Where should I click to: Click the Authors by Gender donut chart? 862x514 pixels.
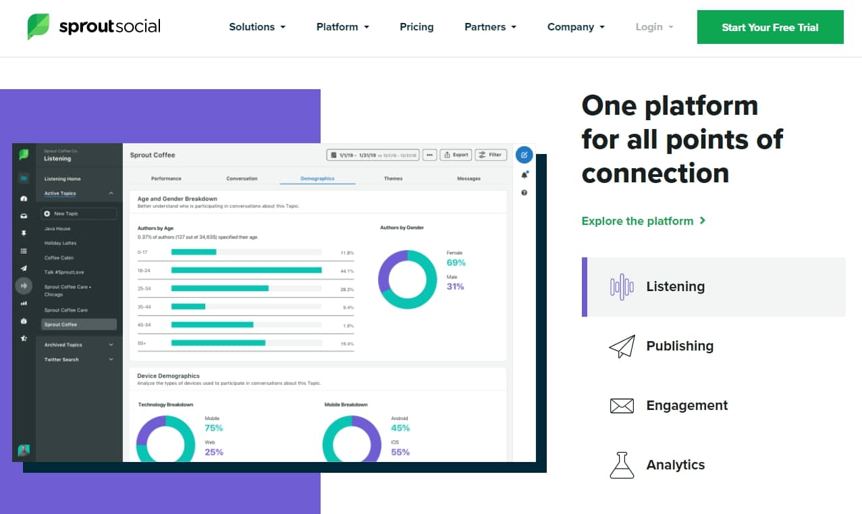click(x=407, y=280)
